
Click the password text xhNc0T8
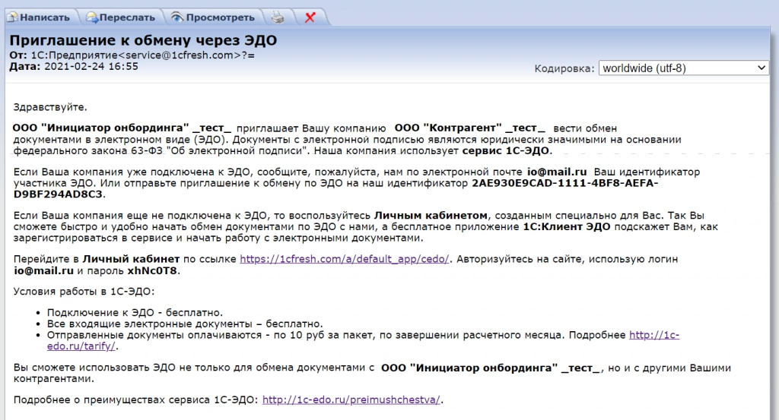pos(152,270)
